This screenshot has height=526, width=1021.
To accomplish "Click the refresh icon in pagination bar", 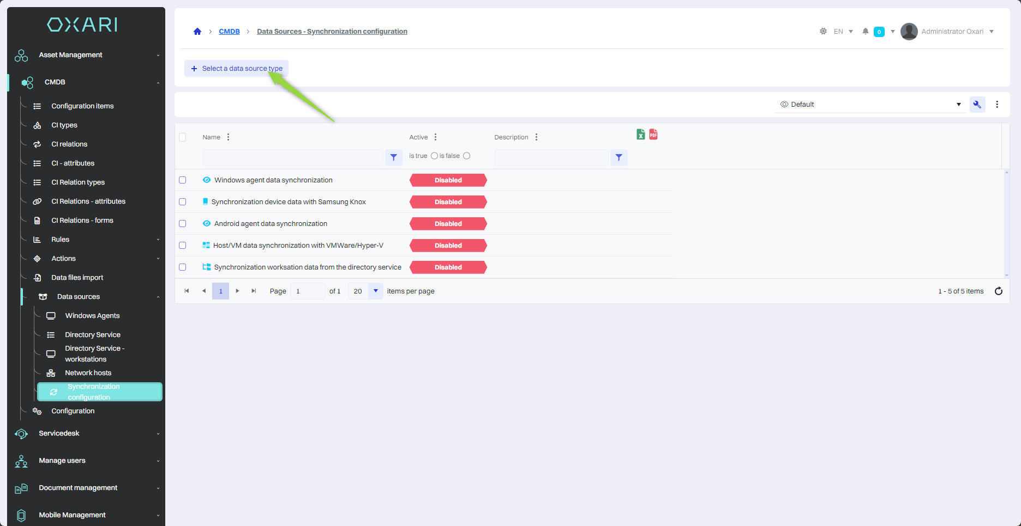I will point(998,291).
